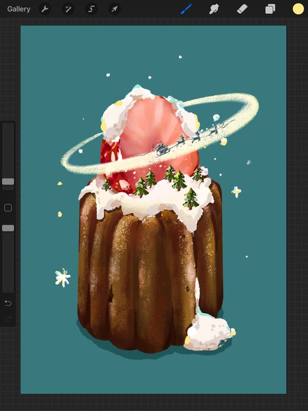
Task: Open the Adjustments magic wand menu
Action: [68, 9]
